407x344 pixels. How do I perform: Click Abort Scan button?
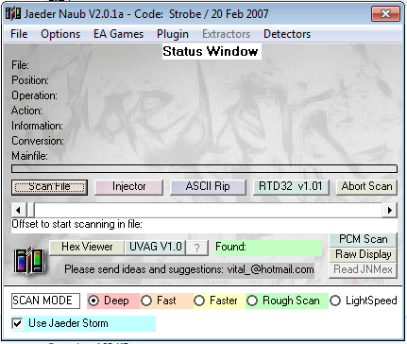tap(366, 187)
